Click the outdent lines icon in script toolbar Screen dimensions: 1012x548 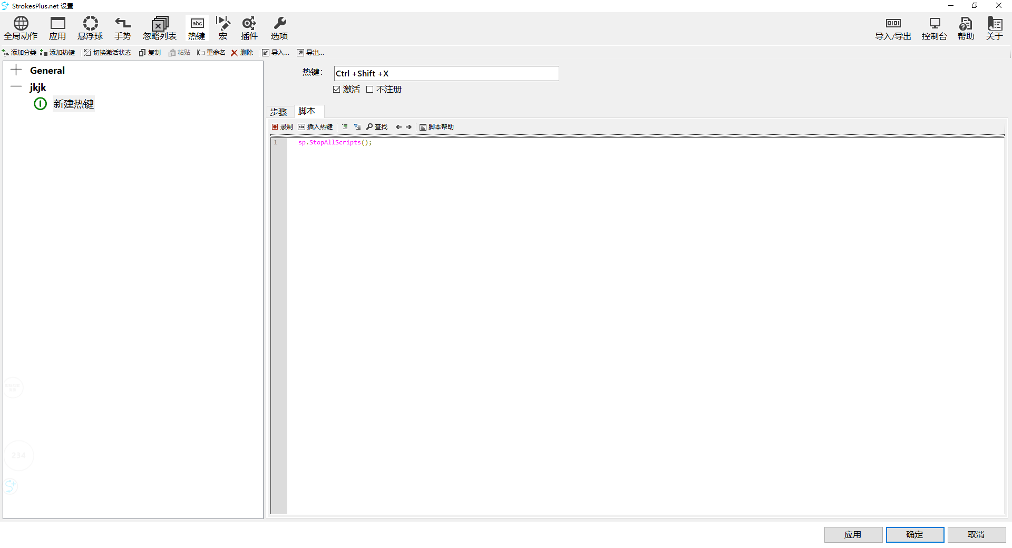357,127
